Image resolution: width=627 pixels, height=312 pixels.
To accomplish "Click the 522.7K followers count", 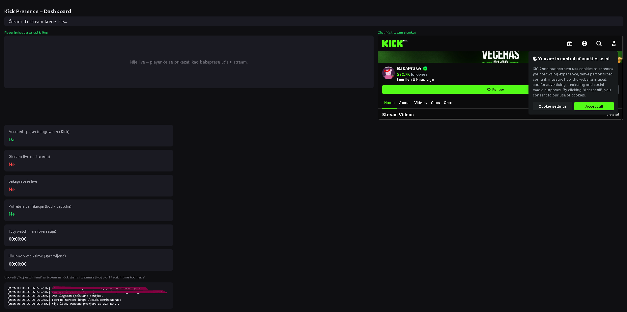I will (x=412, y=74).
